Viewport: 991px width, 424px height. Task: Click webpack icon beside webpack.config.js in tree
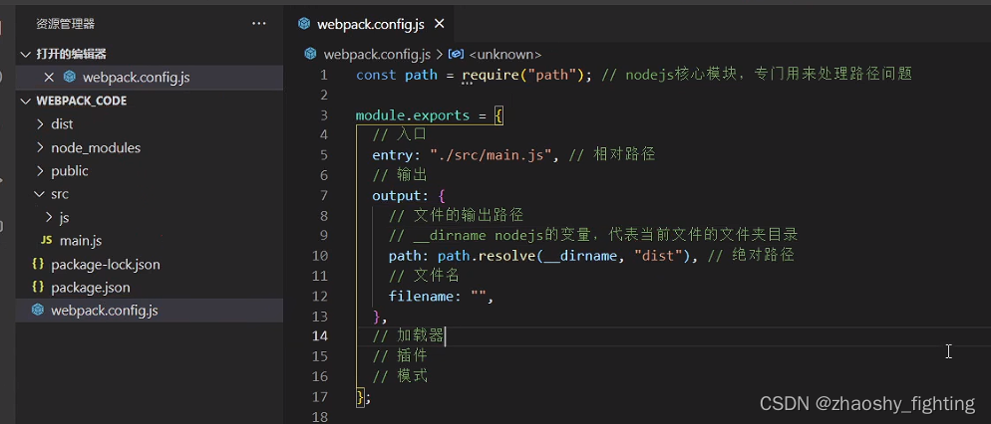38,310
